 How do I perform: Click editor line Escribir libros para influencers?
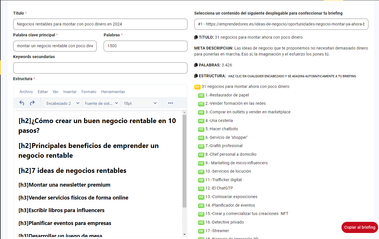[62, 210]
